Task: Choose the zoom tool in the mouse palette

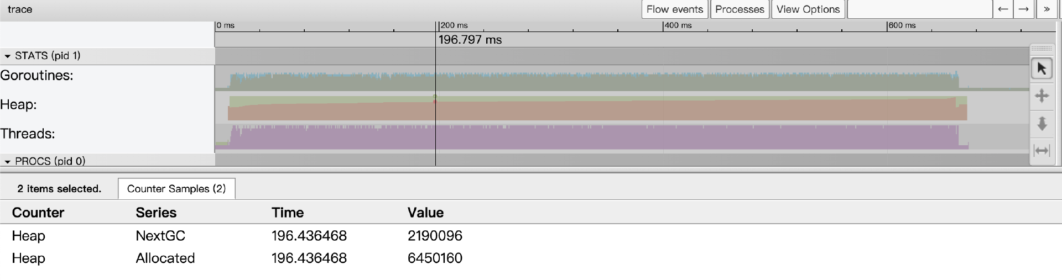Action: point(1042,123)
